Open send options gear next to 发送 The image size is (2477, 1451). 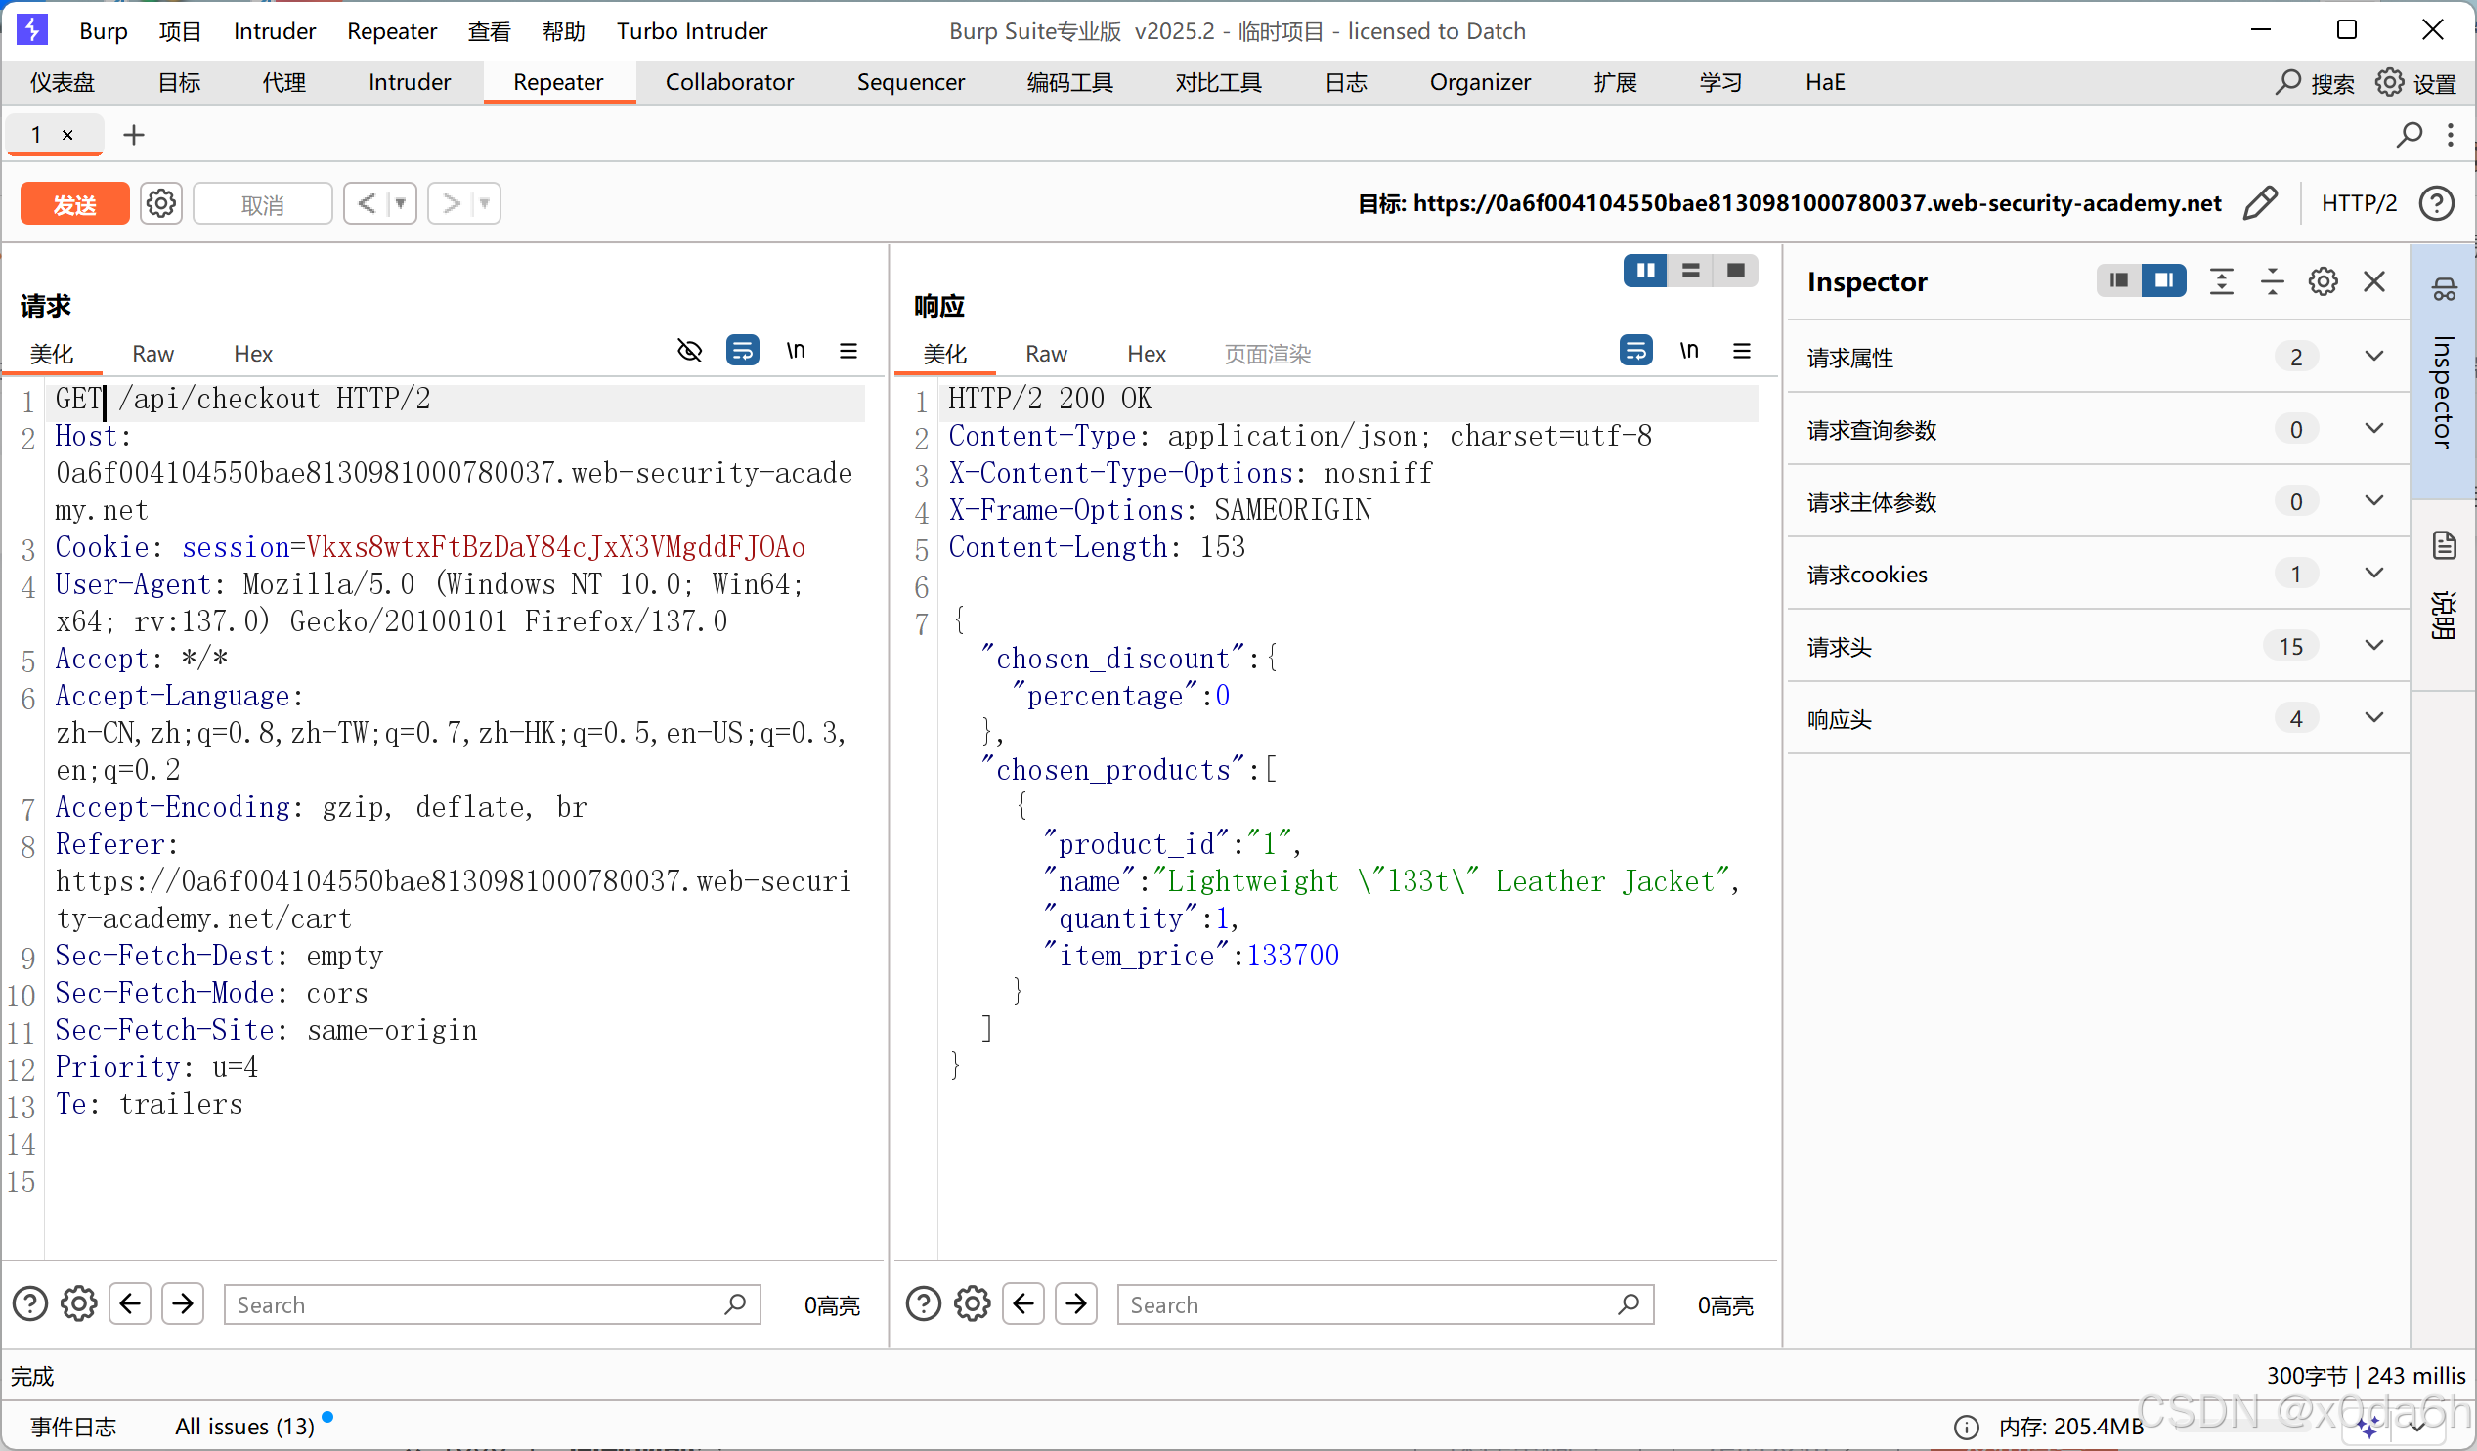(x=160, y=203)
